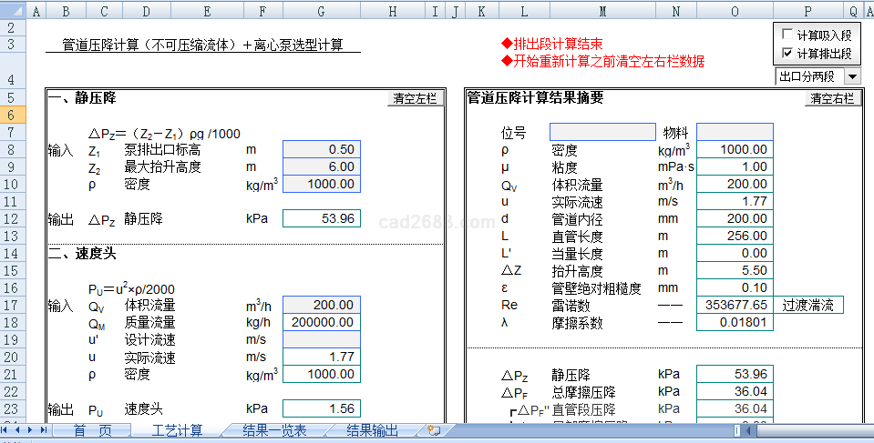874x443 pixels.
Task: Switch to the 首页 sheet tab
Action: 92,430
